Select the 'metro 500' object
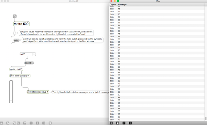Viewport: 207px width, 125px height. (x=21, y=24)
